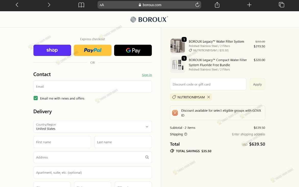Screen dimensions: 299x187
Task: Reload the boroux.com page
Action: click(x=197, y=5)
